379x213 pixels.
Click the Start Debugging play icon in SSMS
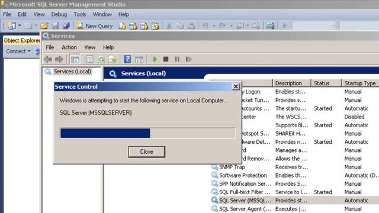(284, 25)
